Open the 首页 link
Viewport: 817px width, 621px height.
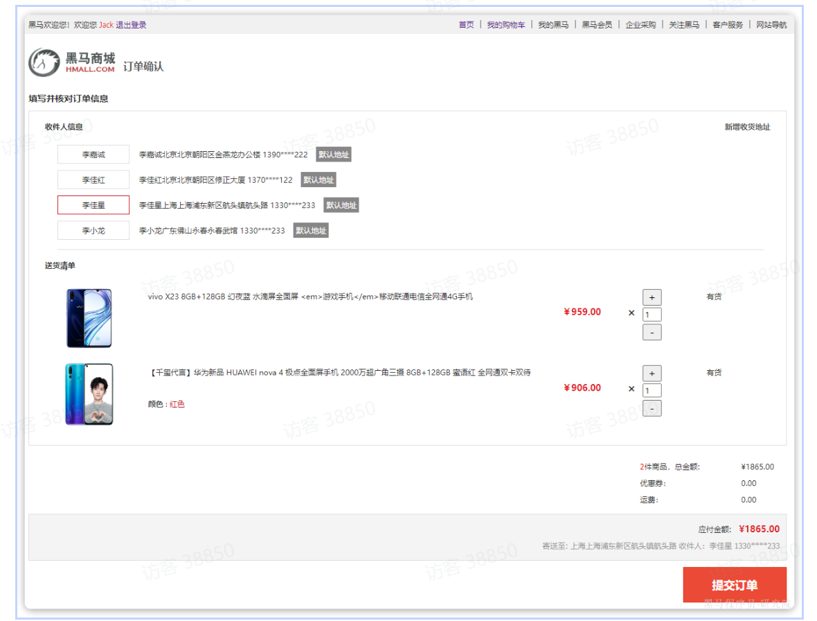[x=467, y=24]
